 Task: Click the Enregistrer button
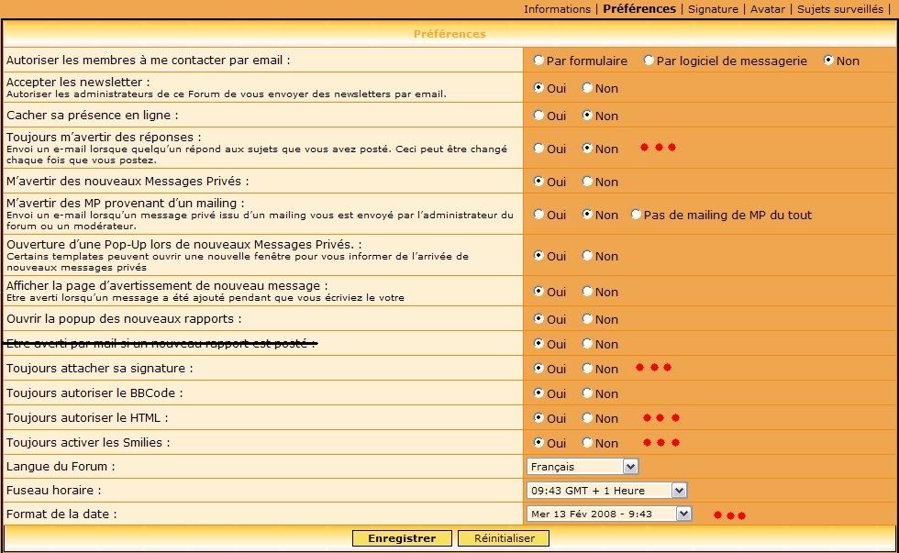point(402,538)
